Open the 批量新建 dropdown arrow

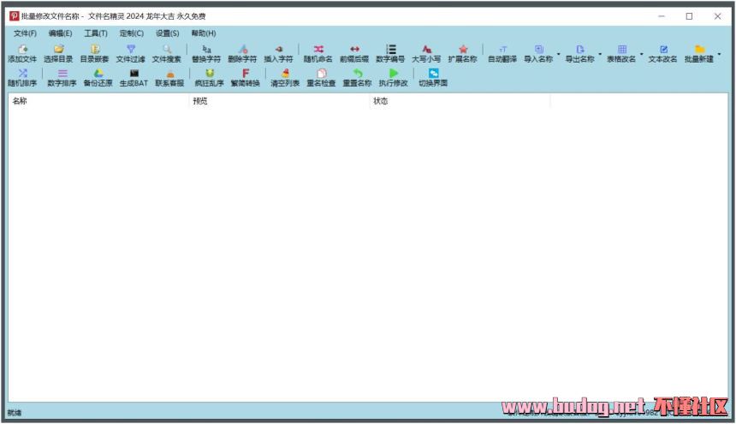719,54
